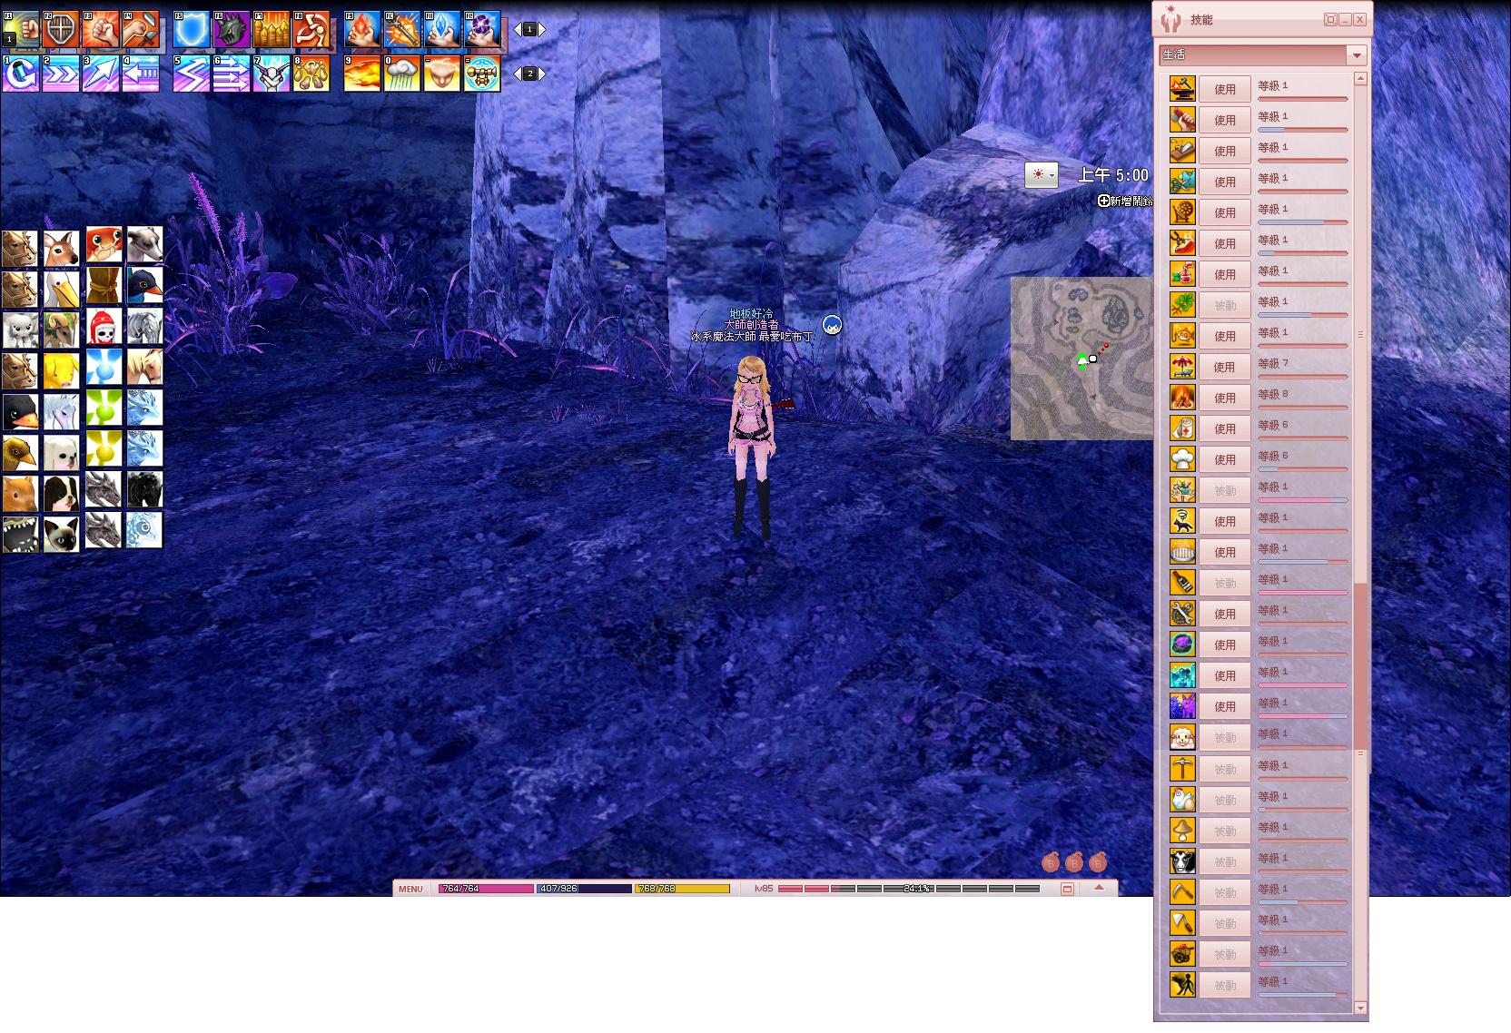Switch second hotkey bar to previous page
Viewport: 1511px width, 1033px height.
[x=518, y=74]
